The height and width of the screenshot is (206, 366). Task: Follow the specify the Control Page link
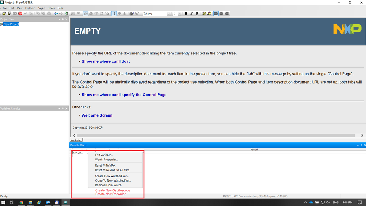(x=124, y=95)
